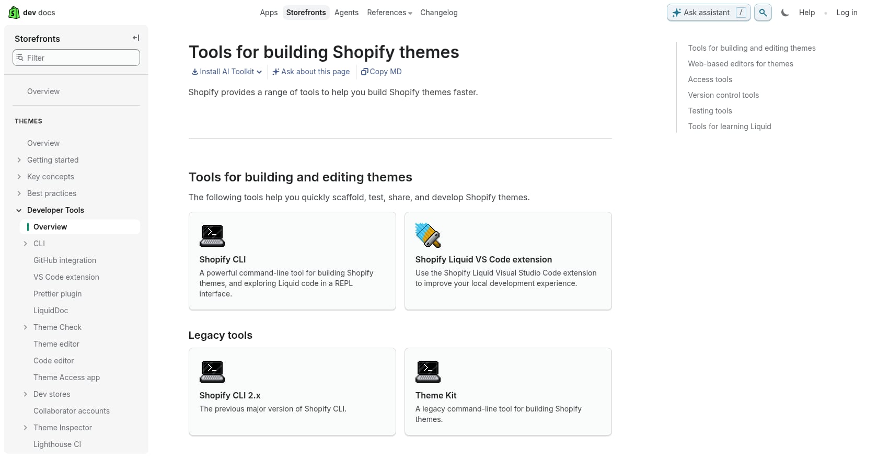Expand the Theme Inspector tree item

coord(26,428)
